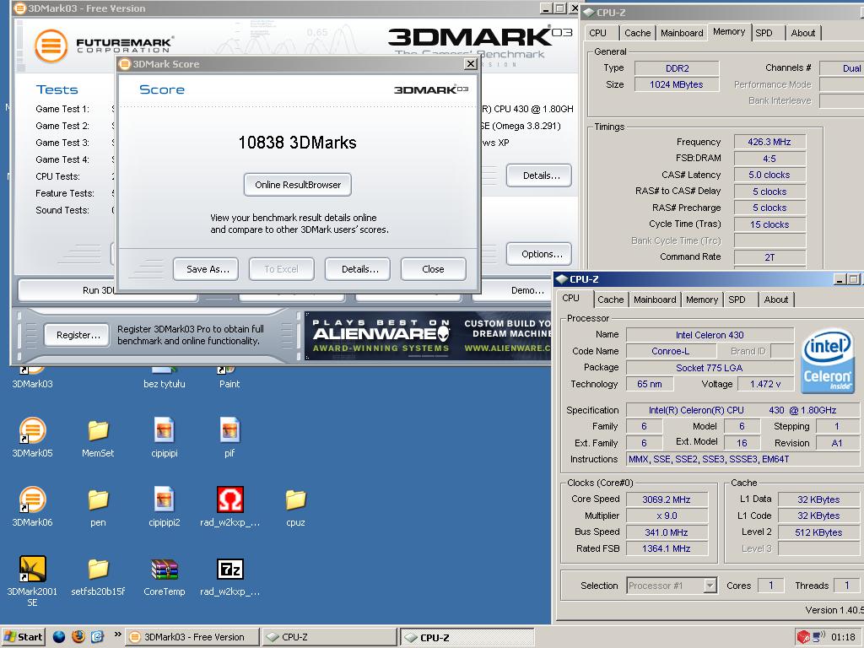864x648 pixels.
Task: Click Online ResultBrowser button
Action: coord(298,185)
